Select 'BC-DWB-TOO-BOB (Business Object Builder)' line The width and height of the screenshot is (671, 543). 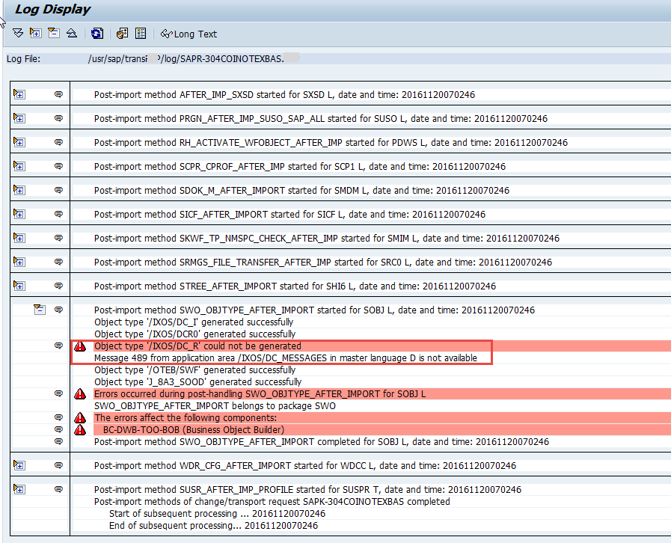click(194, 430)
